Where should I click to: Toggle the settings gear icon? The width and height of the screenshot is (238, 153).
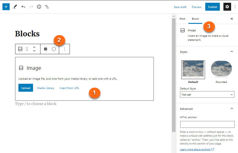(227, 7)
